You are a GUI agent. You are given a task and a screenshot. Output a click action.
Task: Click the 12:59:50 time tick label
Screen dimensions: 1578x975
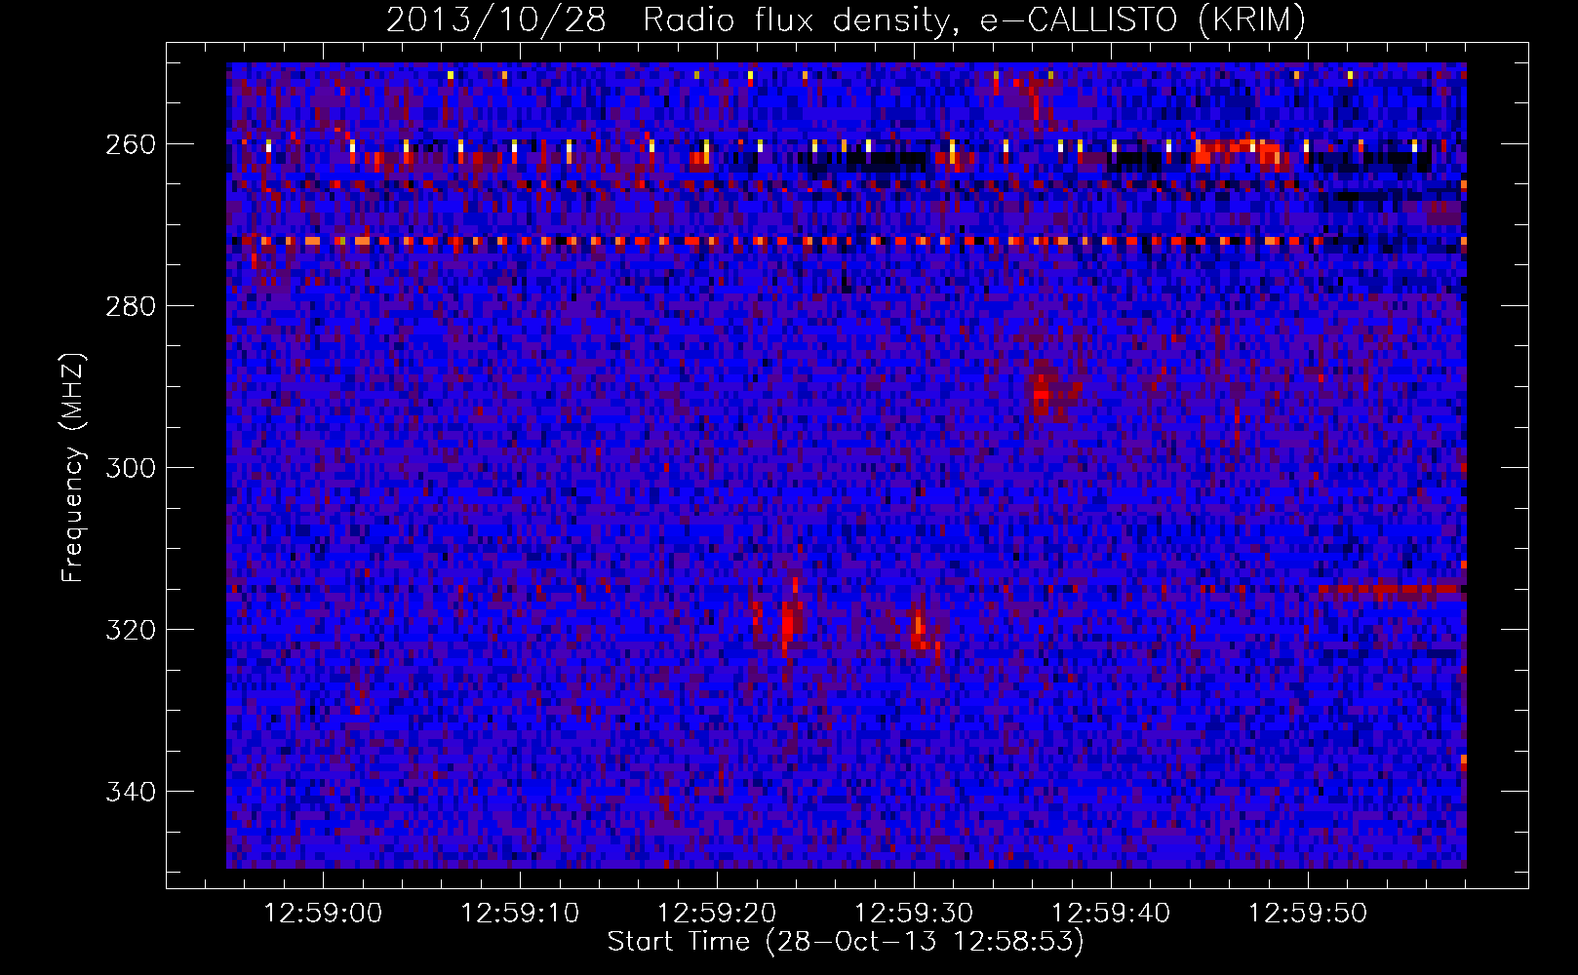(x=1308, y=914)
